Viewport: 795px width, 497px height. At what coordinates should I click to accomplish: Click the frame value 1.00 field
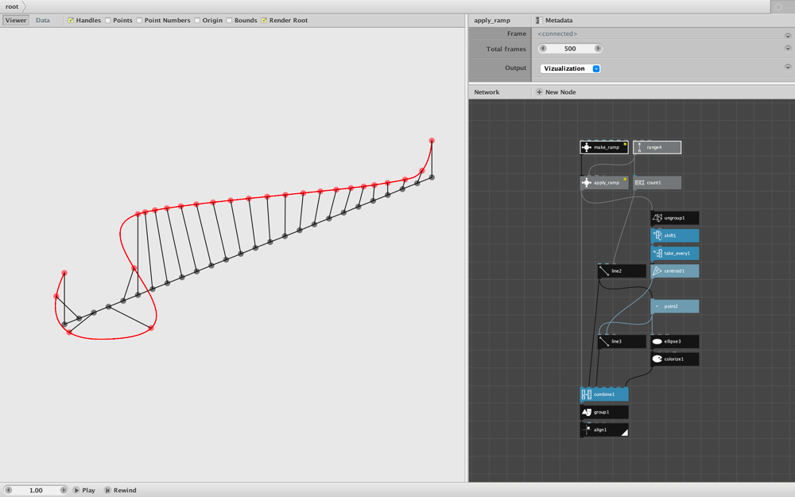click(36, 491)
